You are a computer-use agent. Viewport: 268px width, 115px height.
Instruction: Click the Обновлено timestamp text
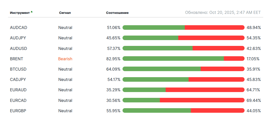click(223, 13)
